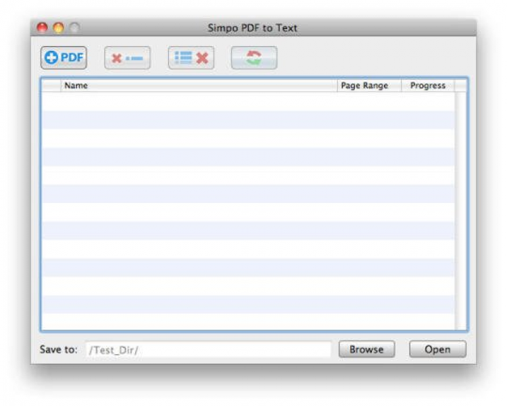Click the Progress column header

click(428, 85)
